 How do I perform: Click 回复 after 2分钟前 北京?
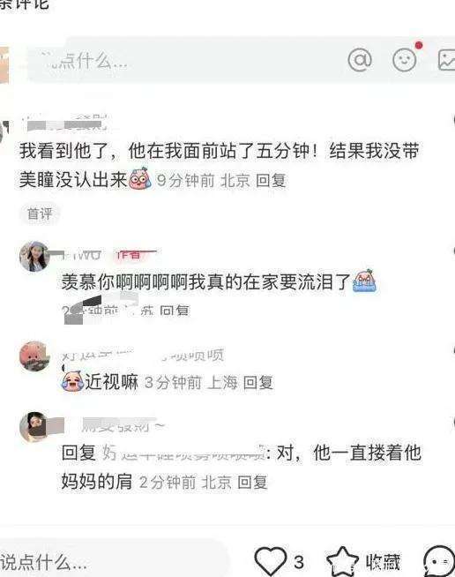click(252, 482)
